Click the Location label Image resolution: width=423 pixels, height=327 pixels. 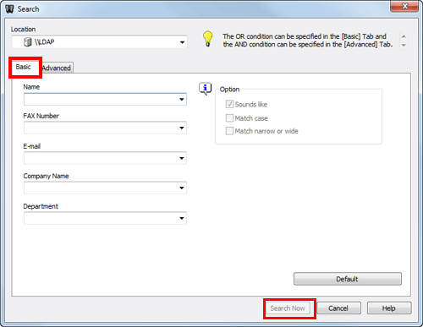coord(23,30)
